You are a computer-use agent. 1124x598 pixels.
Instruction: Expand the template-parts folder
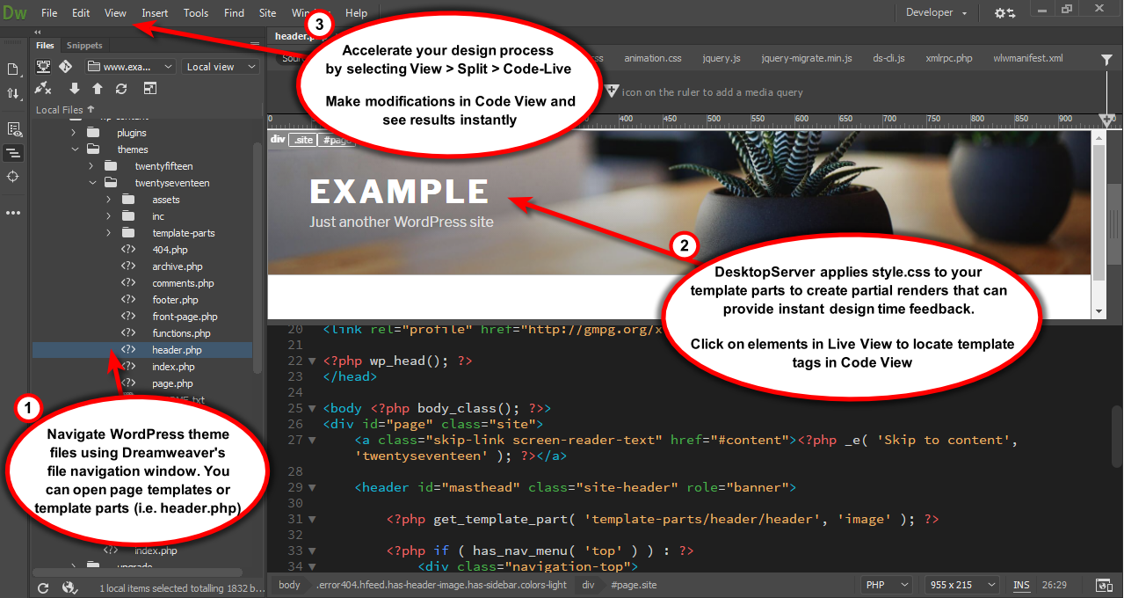tap(109, 233)
